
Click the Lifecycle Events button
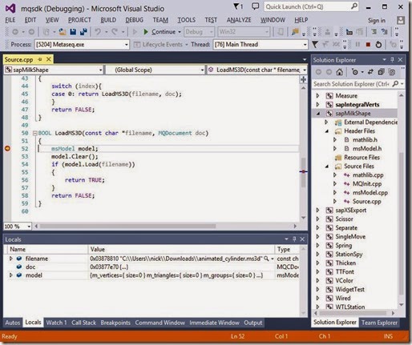(x=159, y=45)
